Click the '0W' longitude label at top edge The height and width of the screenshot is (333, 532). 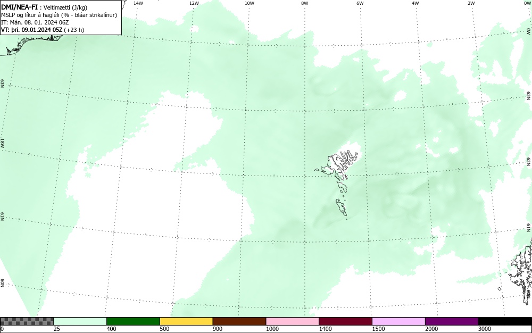(527, 3)
